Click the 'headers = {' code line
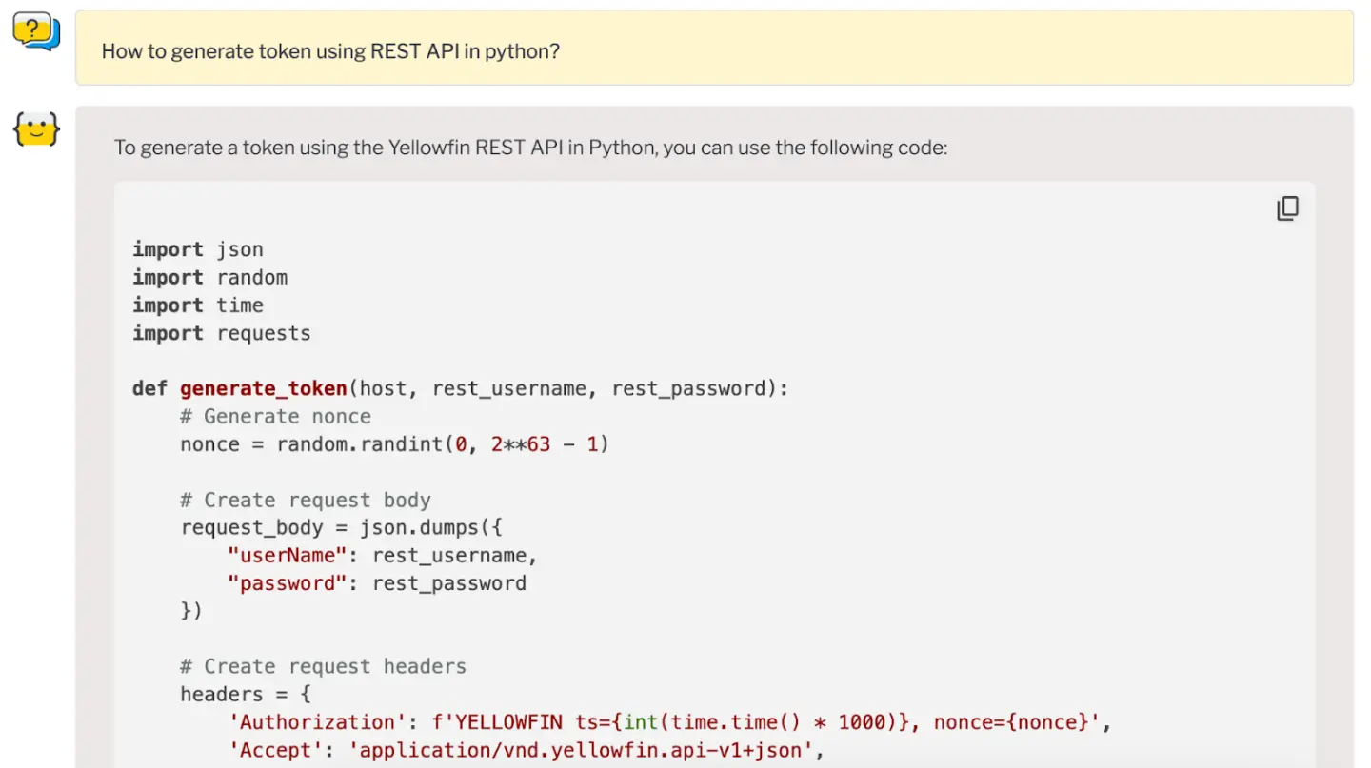1371x768 pixels. click(x=246, y=694)
